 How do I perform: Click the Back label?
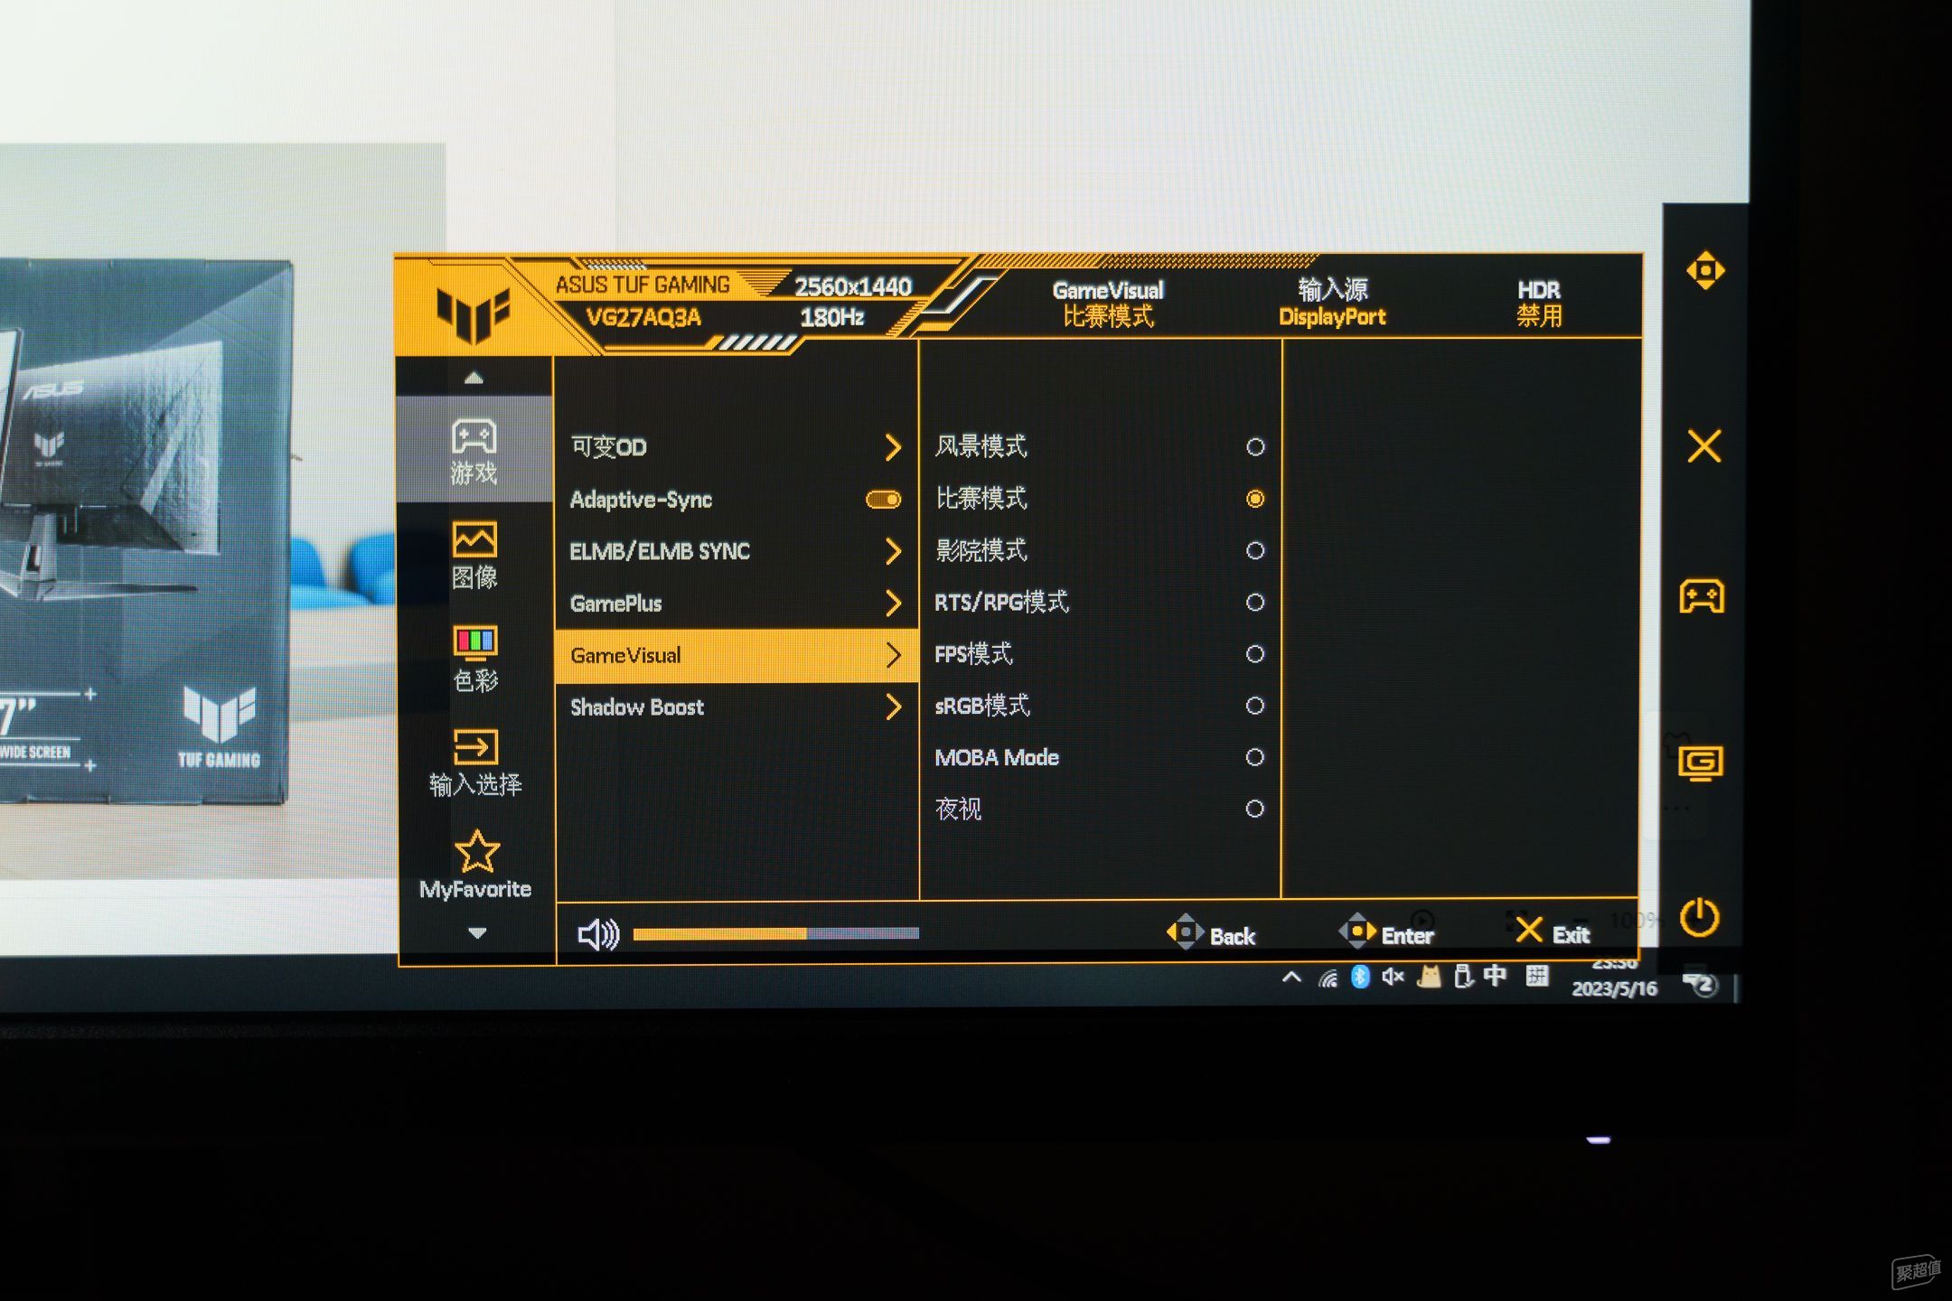[x=1233, y=936]
